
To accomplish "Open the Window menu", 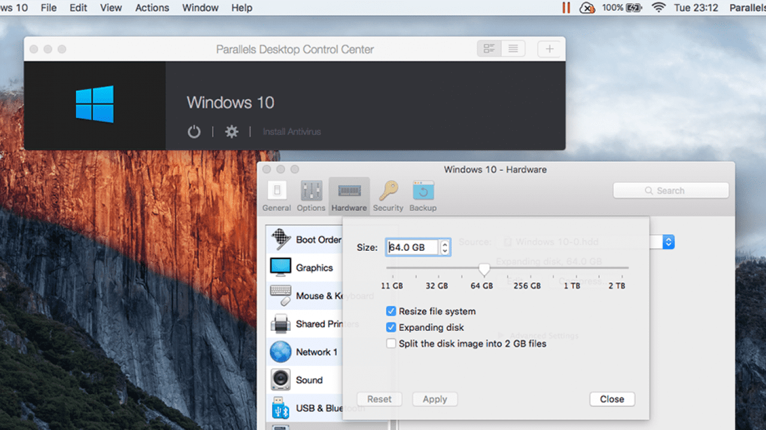I will point(200,8).
